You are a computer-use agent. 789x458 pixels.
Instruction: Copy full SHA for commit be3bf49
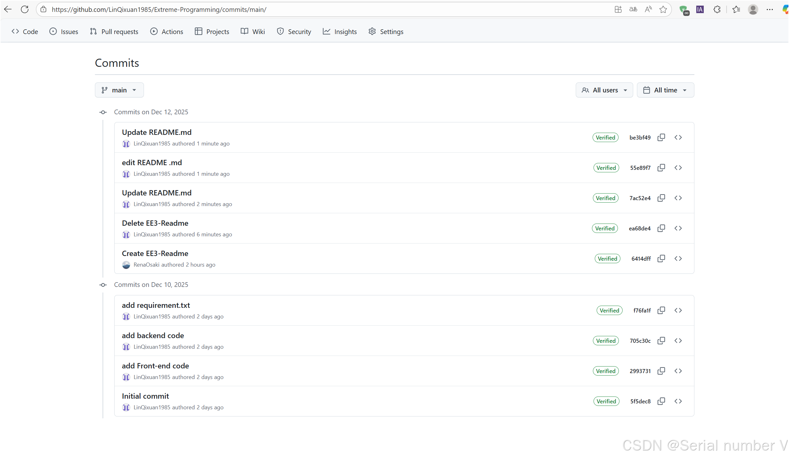click(x=661, y=137)
